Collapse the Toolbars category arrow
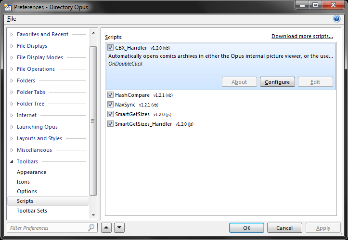The height and width of the screenshot is (240, 348). click(x=12, y=161)
